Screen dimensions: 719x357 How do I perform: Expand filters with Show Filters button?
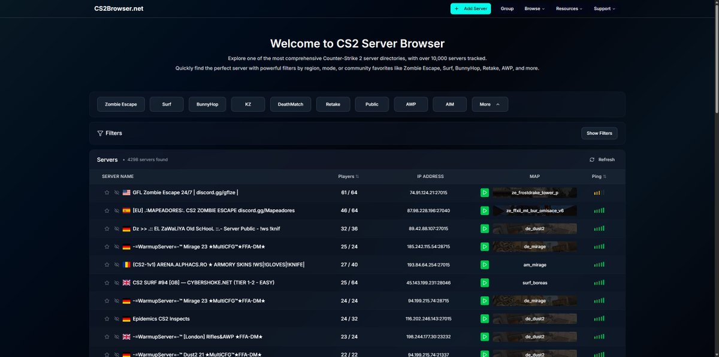click(599, 133)
